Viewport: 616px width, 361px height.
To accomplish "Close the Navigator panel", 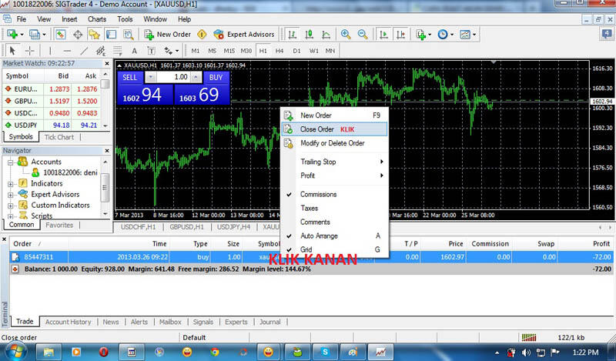I will (107, 150).
